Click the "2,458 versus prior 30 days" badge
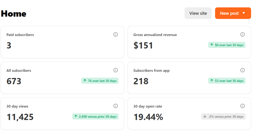The width and height of the screenshot is (255, 132). pos(95,117)
